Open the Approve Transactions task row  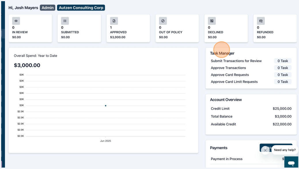click(251, 68)
